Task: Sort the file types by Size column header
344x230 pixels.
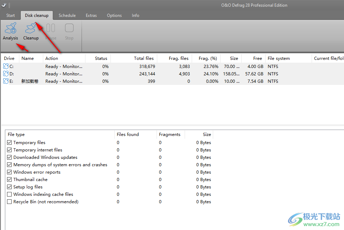Action: click(x=207, y=135)
